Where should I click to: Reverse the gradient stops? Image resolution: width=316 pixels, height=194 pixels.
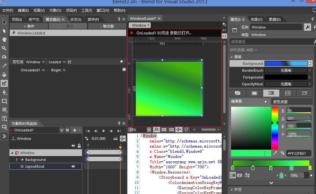247,176
